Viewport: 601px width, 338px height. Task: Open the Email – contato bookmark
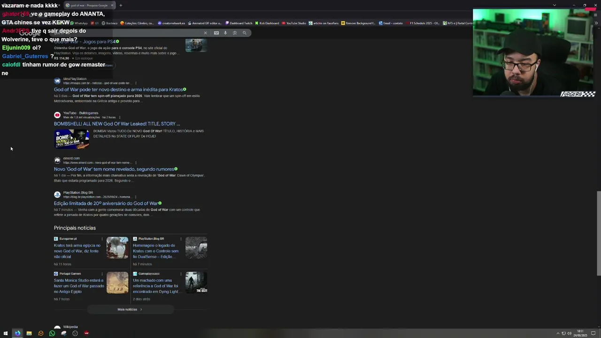pos(391,23)
